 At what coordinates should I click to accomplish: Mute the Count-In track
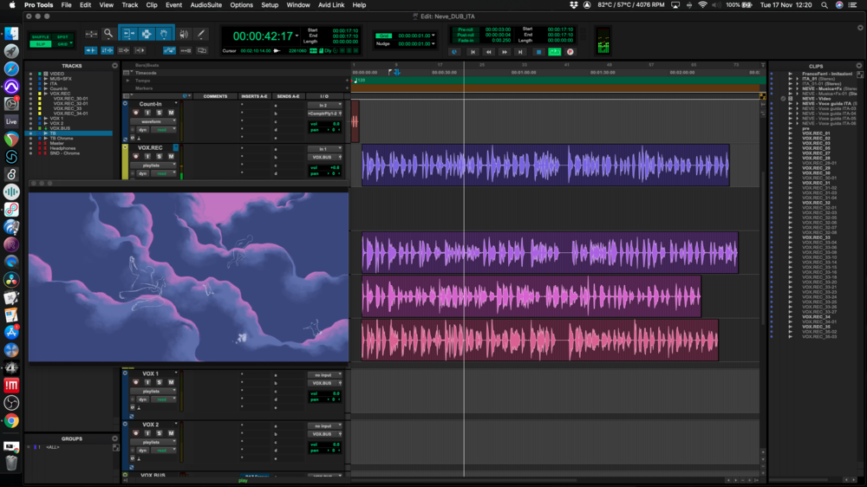pos(171,113)
